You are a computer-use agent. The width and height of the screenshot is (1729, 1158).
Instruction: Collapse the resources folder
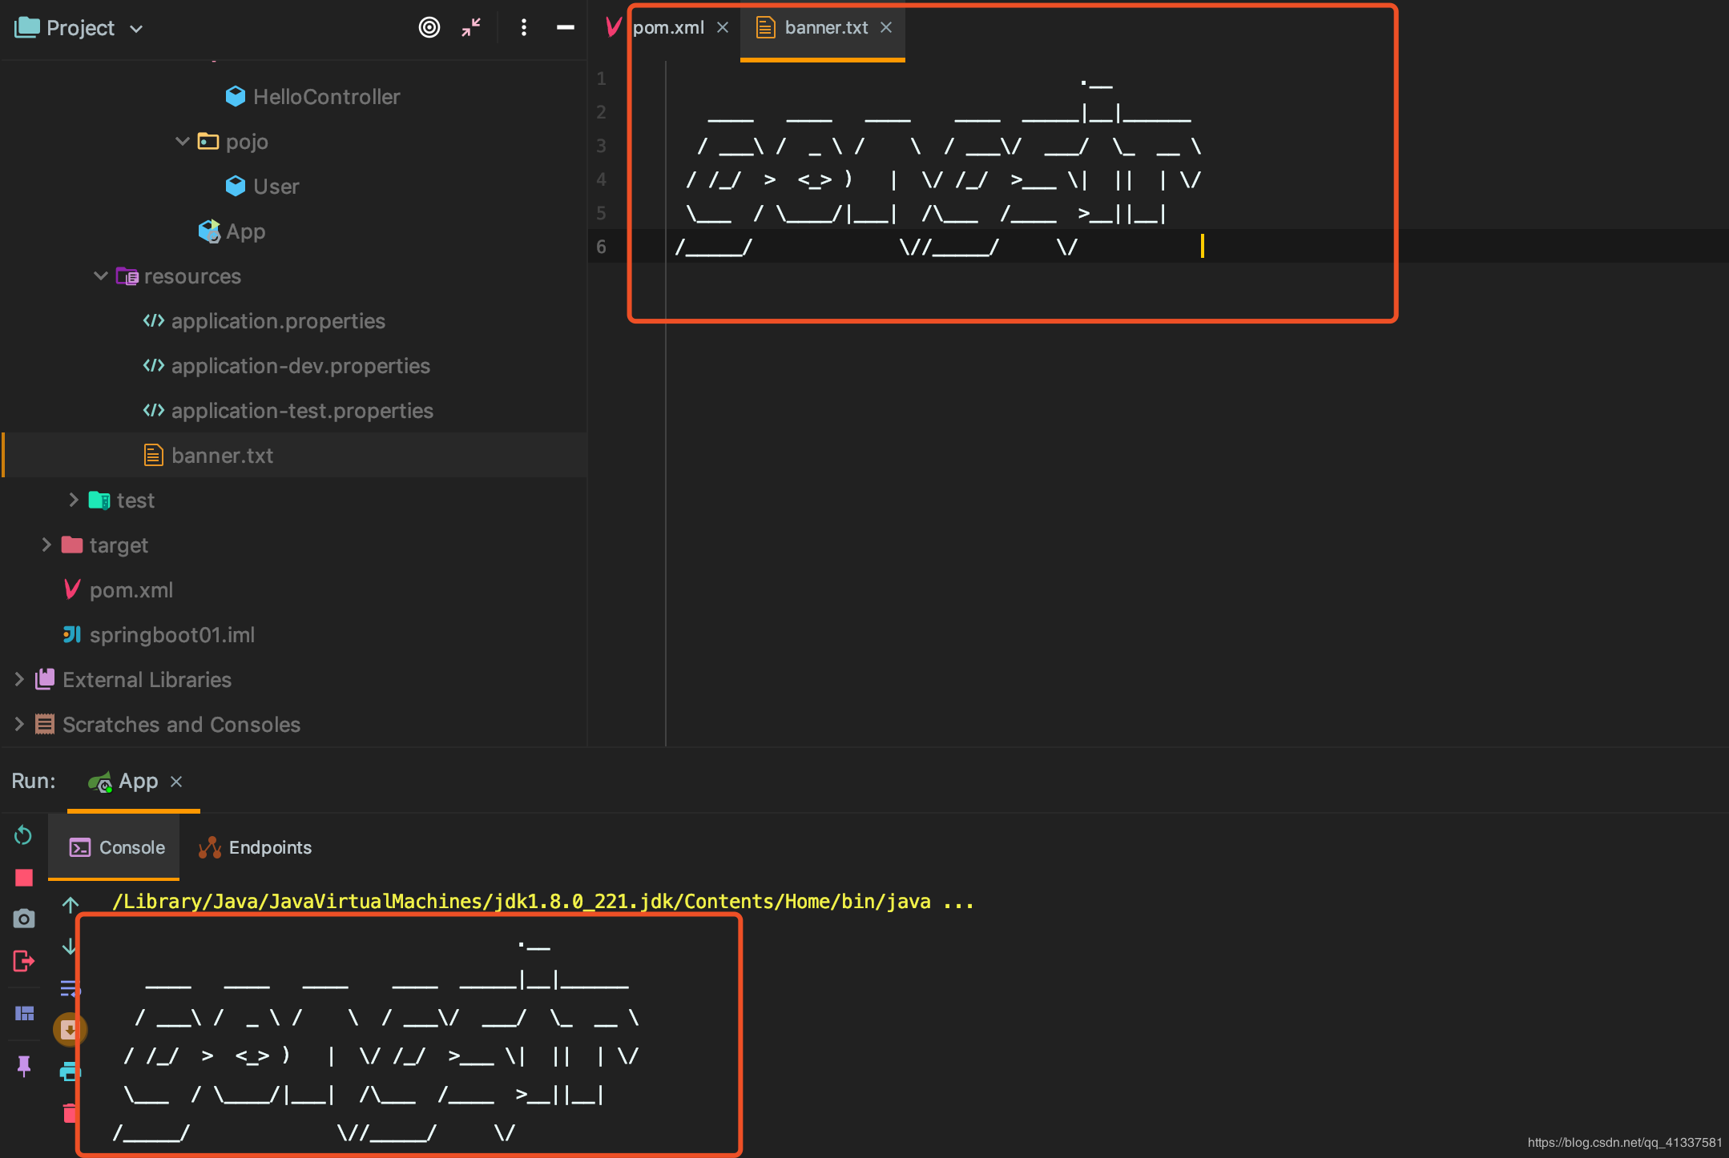click(x=101, y=276)
